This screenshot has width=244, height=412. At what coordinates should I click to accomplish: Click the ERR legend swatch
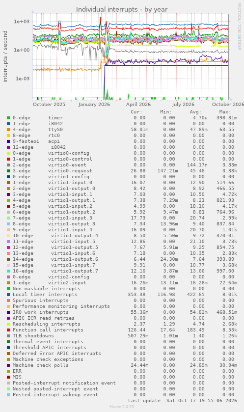pyautogui.click(x=8, y=371)
